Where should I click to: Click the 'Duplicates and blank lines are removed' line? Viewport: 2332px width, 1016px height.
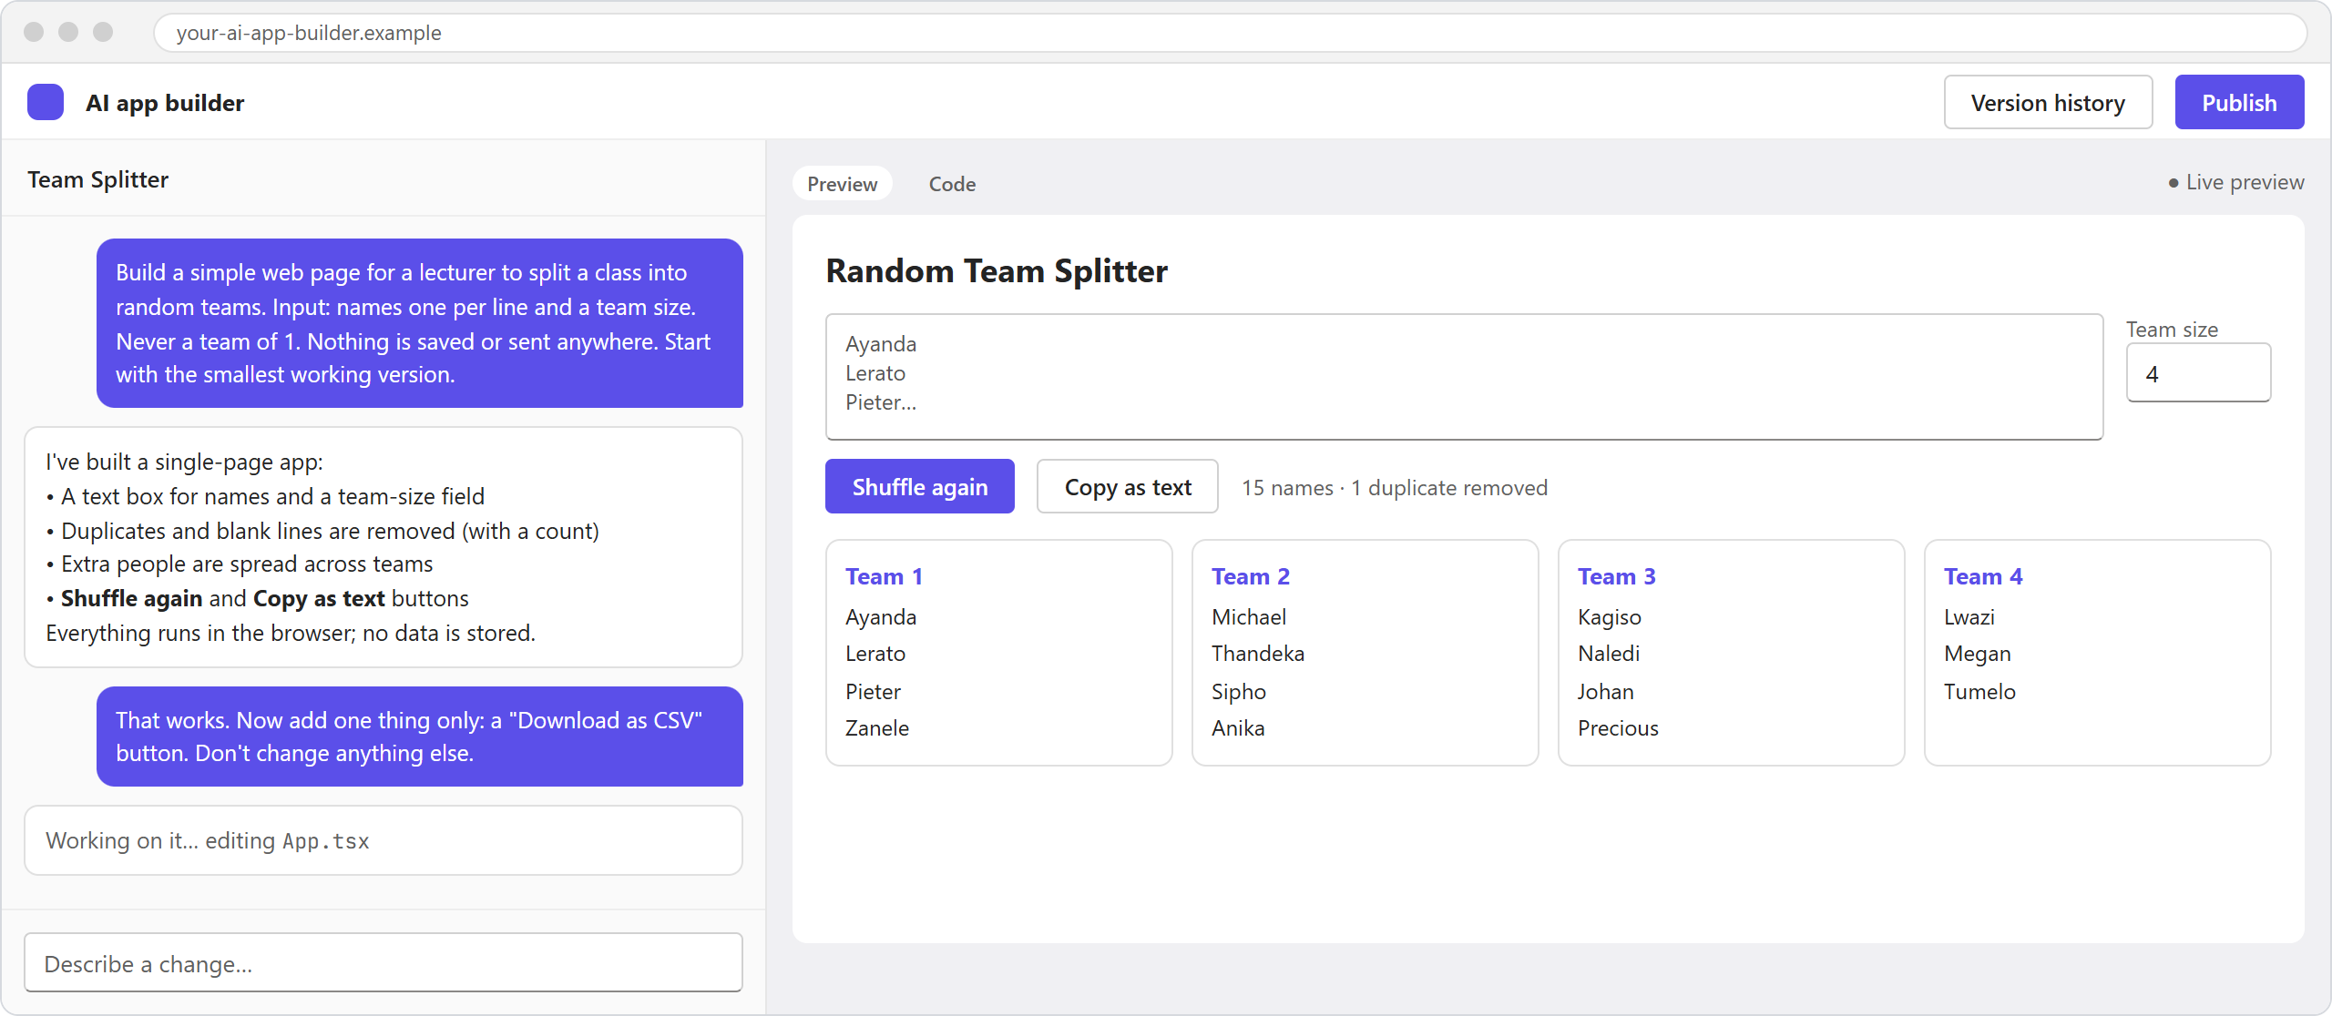coord(322,531)
